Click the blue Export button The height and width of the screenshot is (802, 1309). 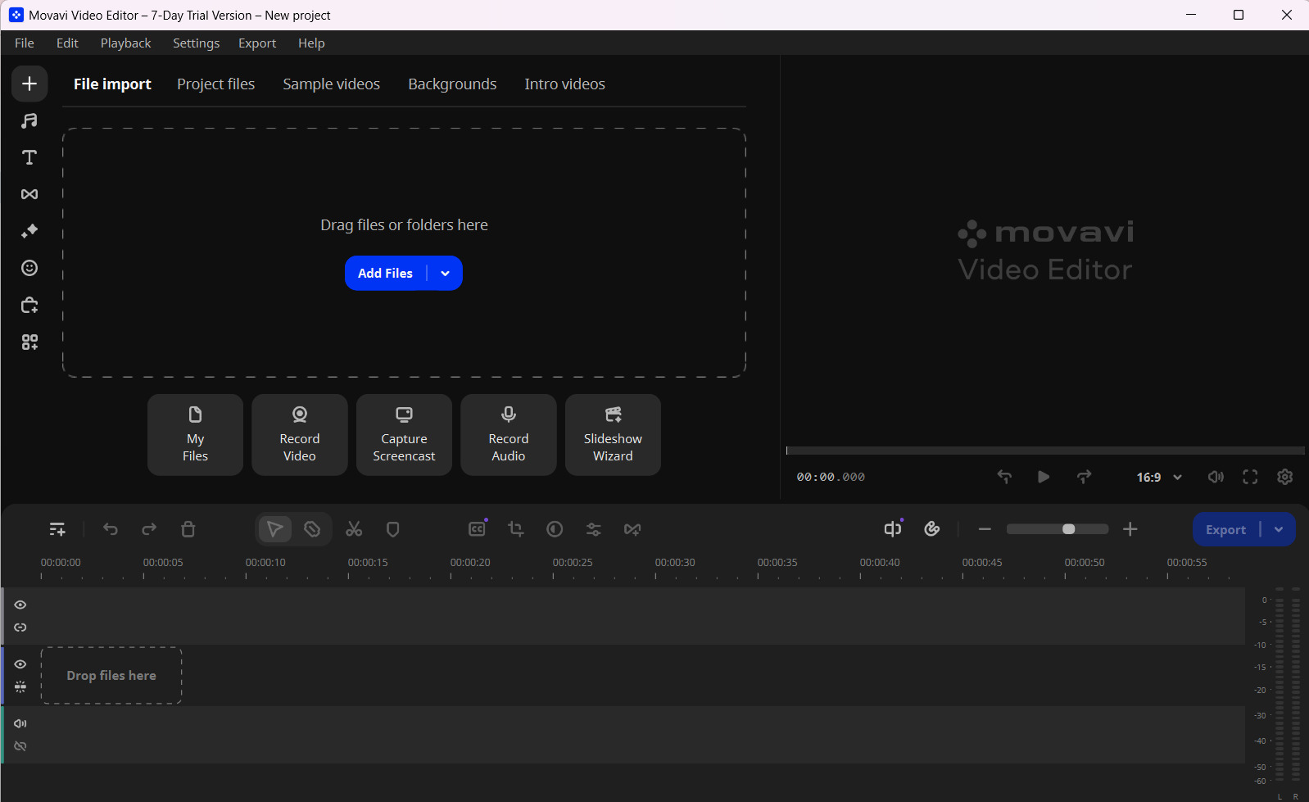(x=1226, y=530)
